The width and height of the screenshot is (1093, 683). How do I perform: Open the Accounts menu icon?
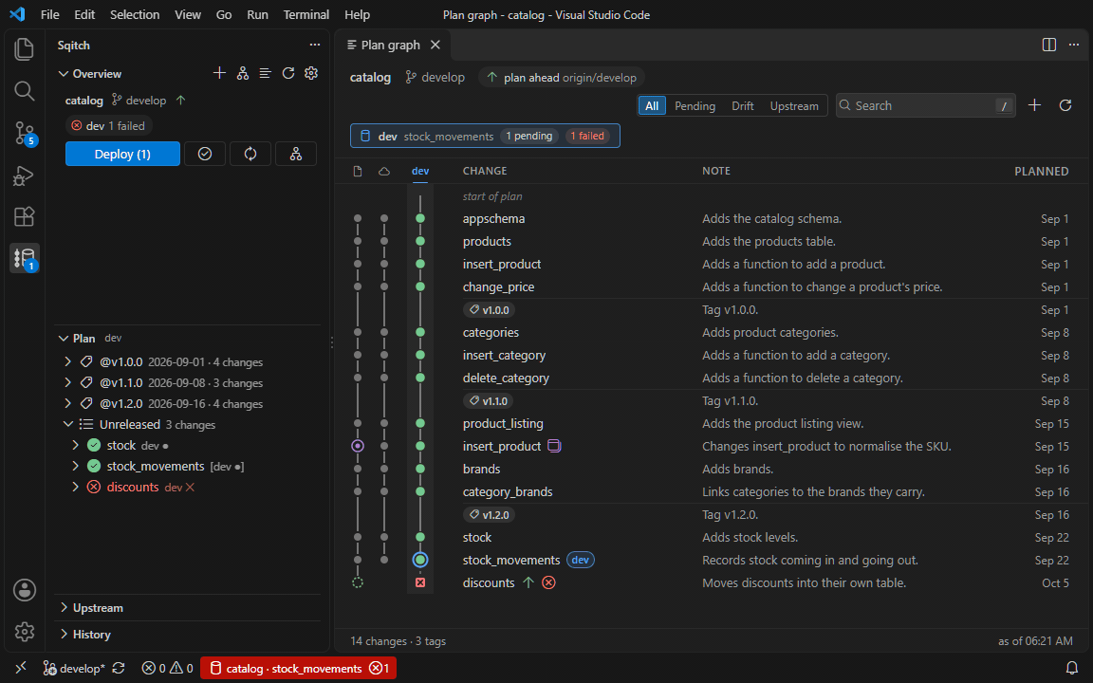click(x=25, y=590)
